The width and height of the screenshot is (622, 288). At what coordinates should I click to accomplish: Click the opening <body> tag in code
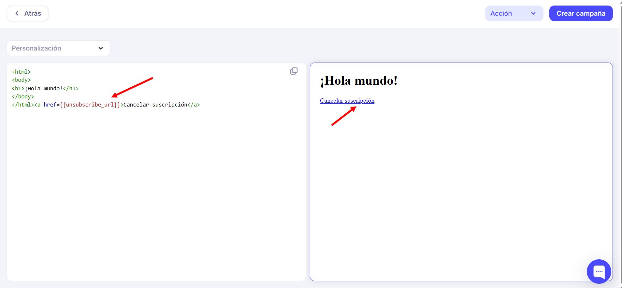click(x=21, y=80)
